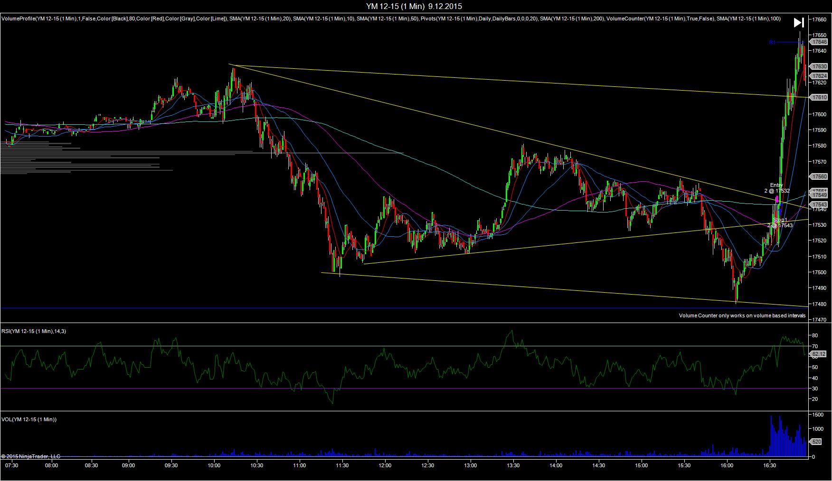
Task: Click the 16:30 time axis label
Action: click(x=770, y=465)
